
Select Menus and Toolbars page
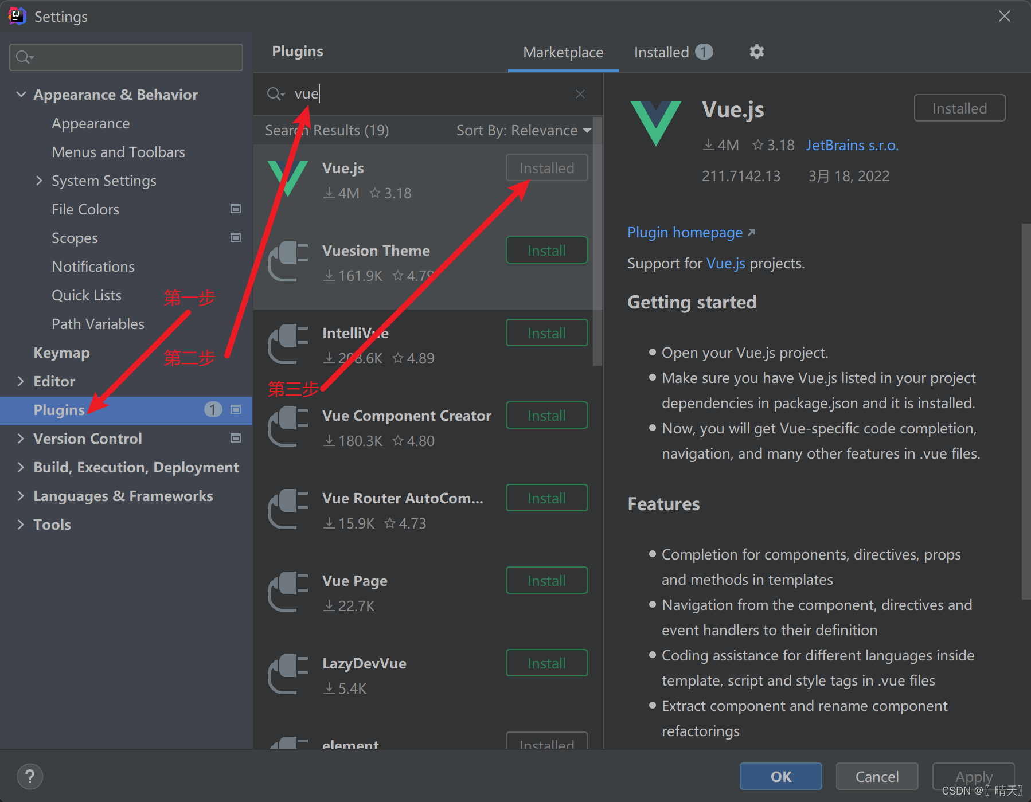coord(118,152)
